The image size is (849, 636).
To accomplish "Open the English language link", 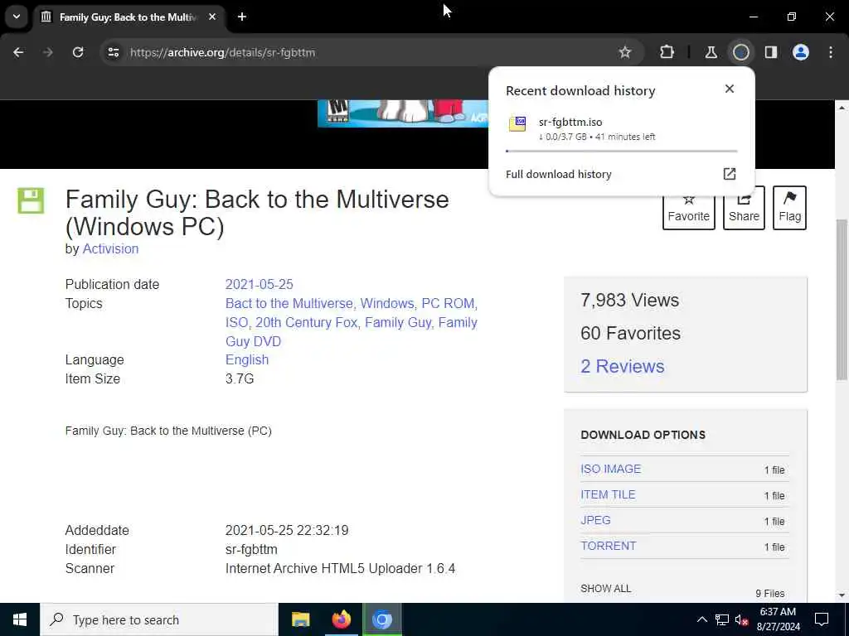I will point(247,359).
